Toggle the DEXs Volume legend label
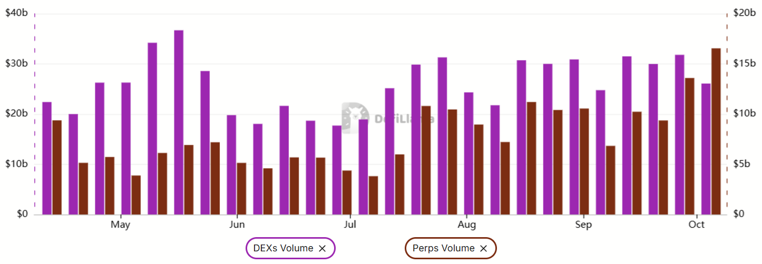This screenshot has width=762, height=264. [x=283, y=249]
